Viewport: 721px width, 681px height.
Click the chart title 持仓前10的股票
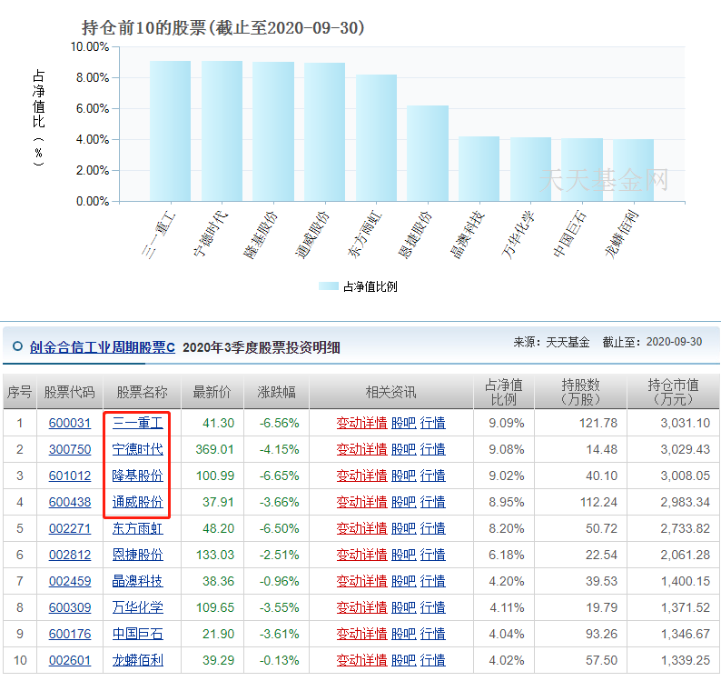[223, 27]
